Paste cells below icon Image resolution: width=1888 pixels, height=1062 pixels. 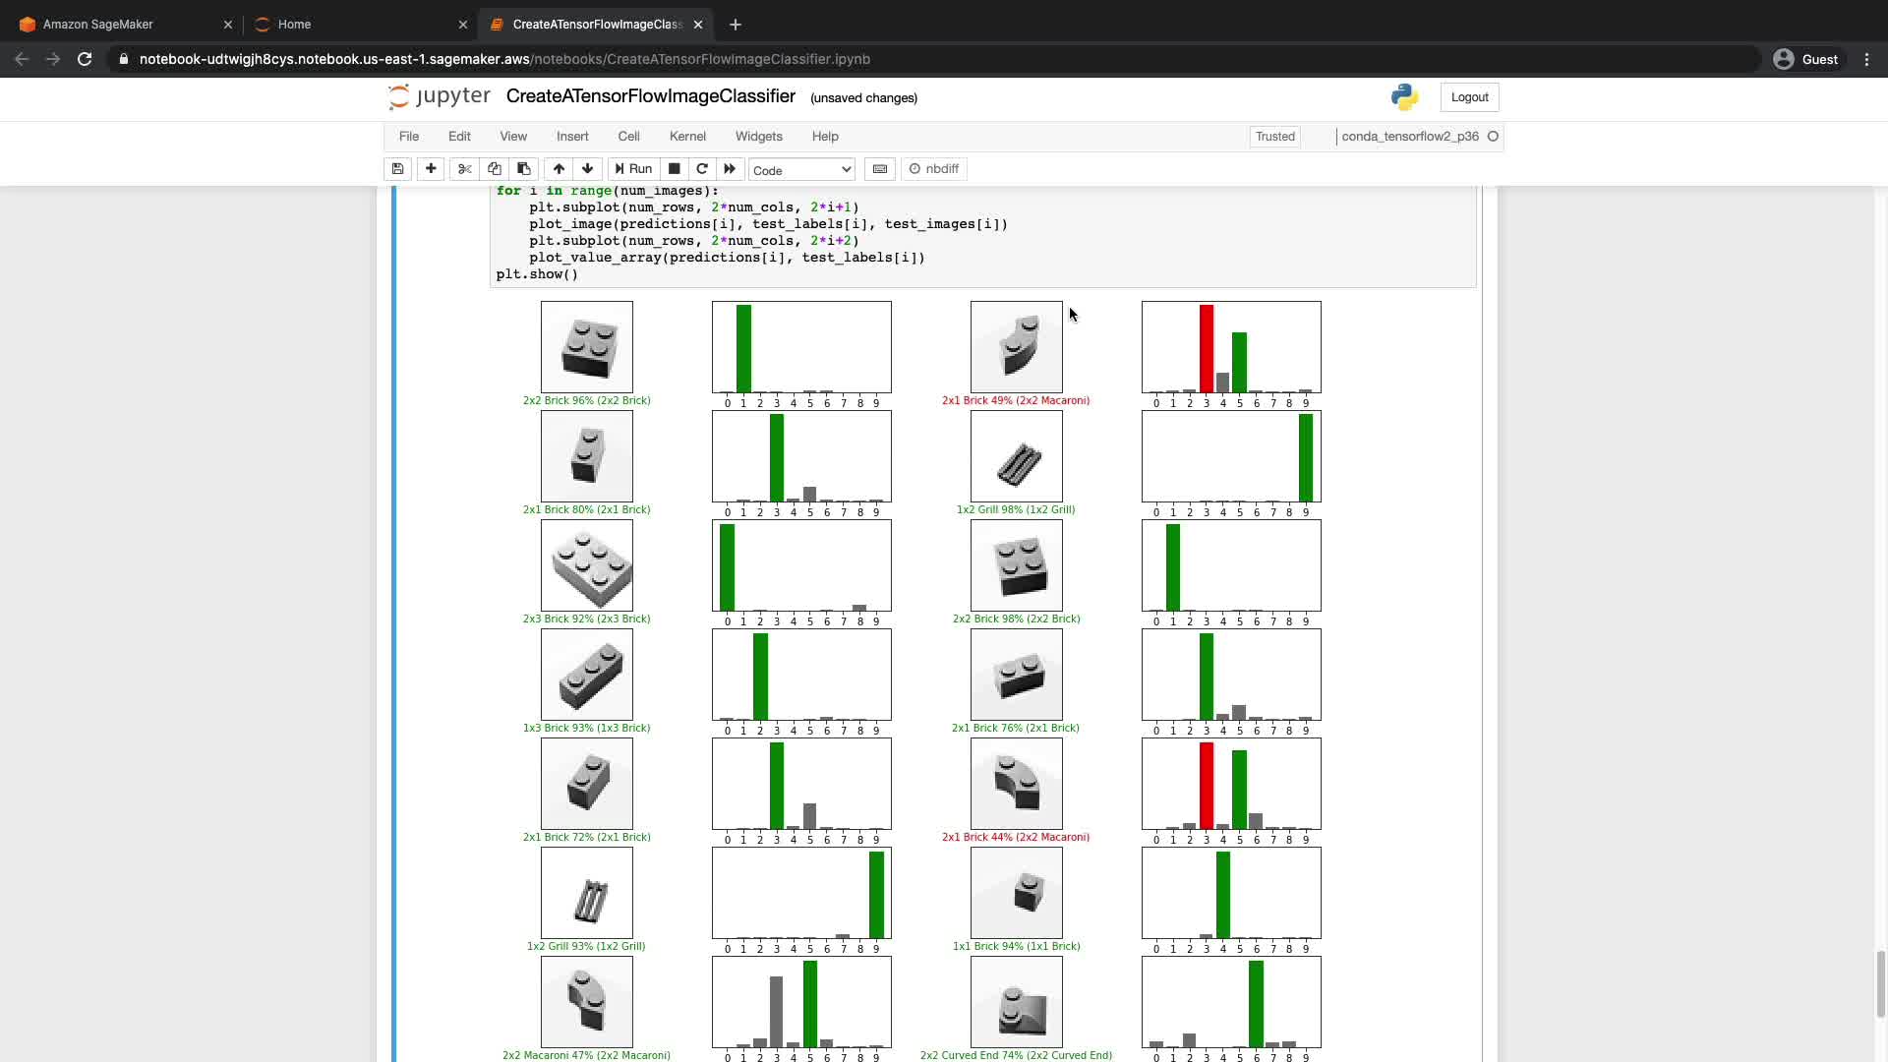(524, 169)
